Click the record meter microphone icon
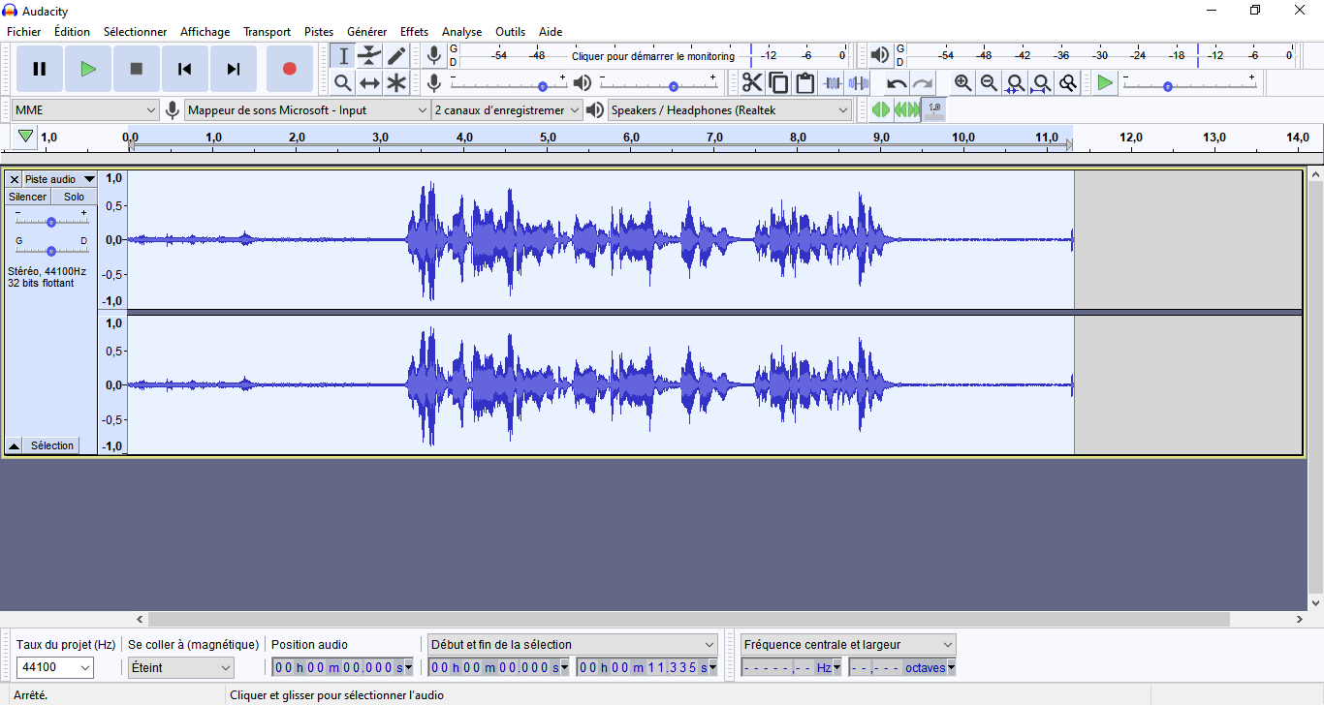This screenshot has height=705, width=1324. tap(434, 55)
